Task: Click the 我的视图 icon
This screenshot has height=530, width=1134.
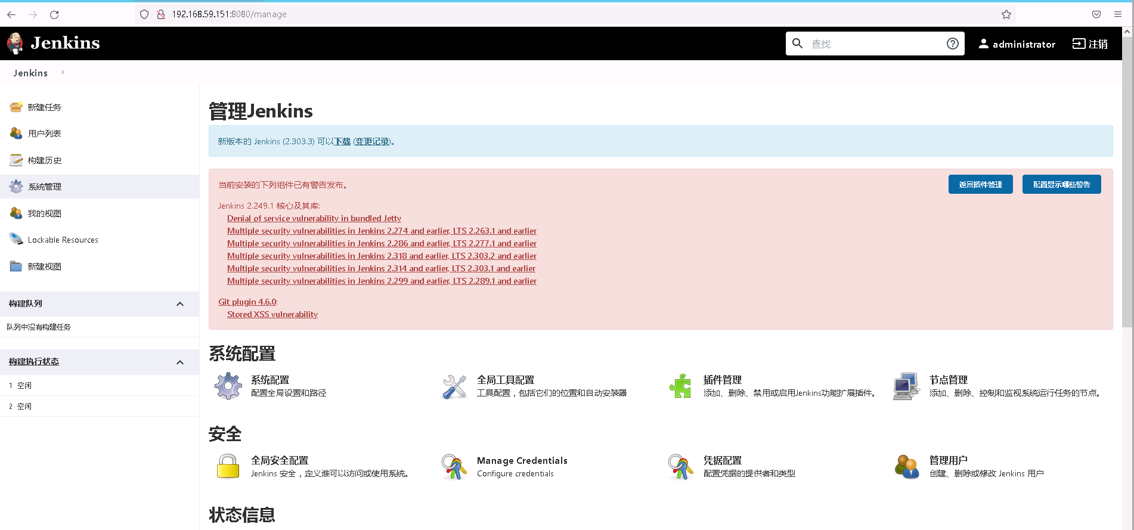Action: click(x=16, y=213)
